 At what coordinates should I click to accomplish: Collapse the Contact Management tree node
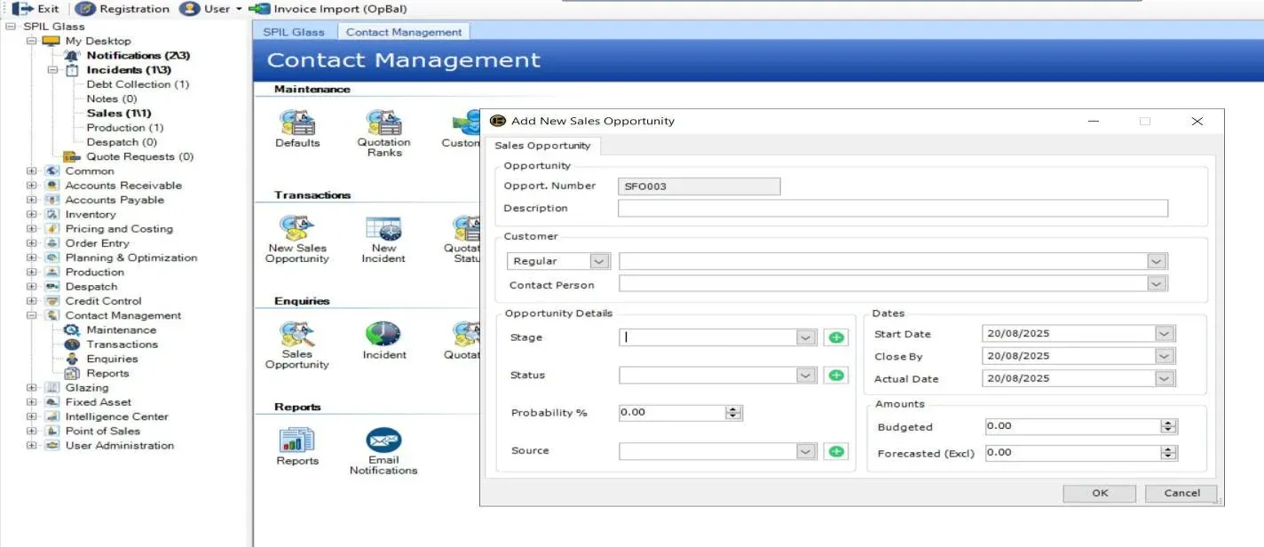point(32,315)
